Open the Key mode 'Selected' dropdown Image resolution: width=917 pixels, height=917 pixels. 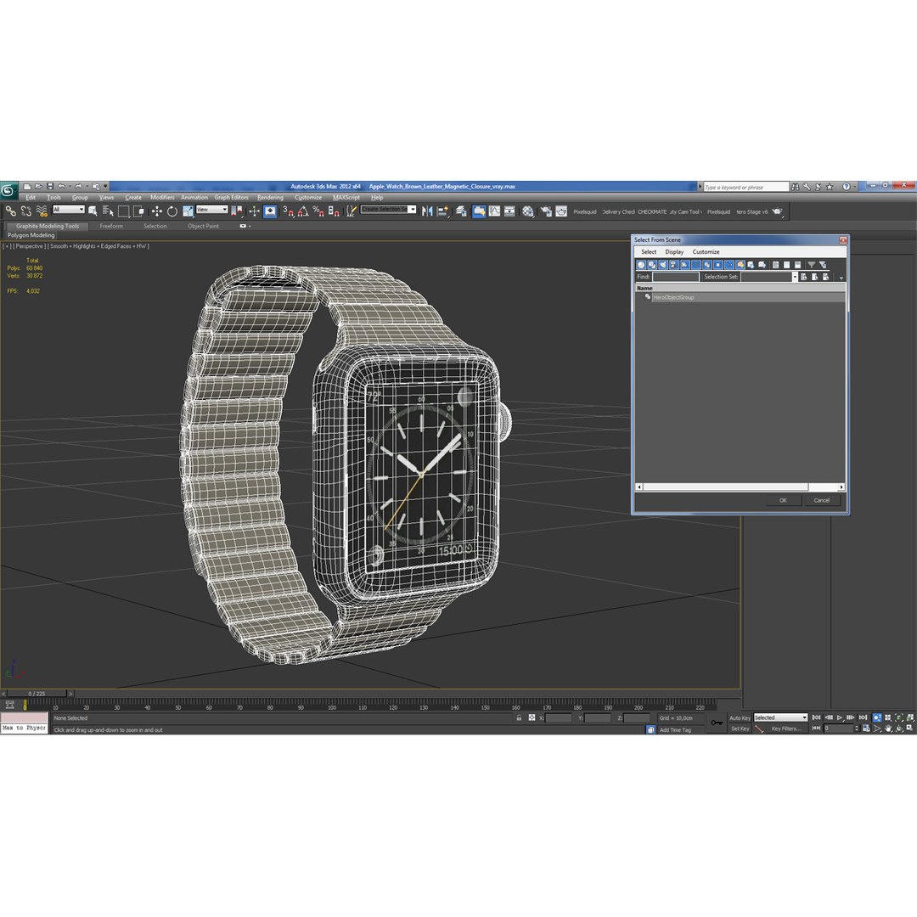[780, 717]
